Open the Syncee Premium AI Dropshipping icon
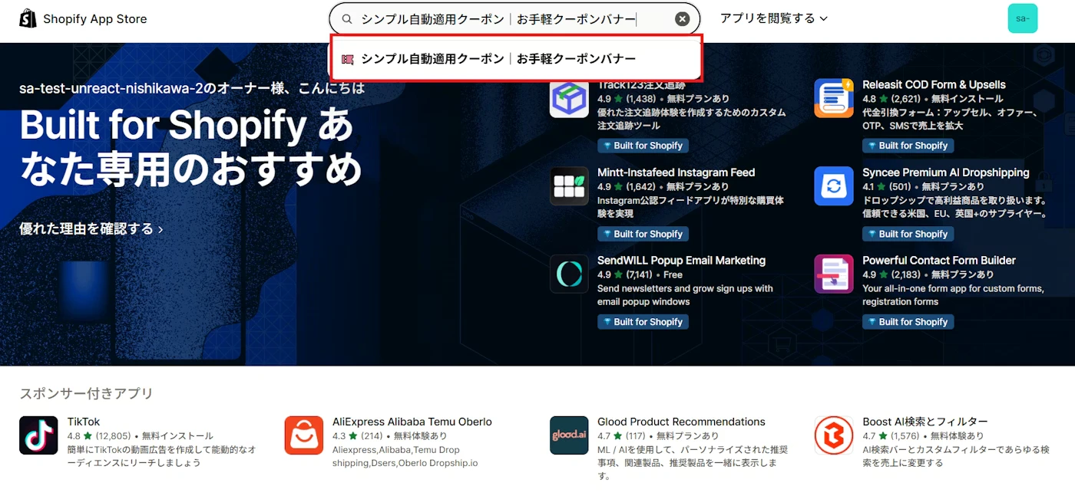The width and height of the screenshot is (1075, 499). [834, 186]
